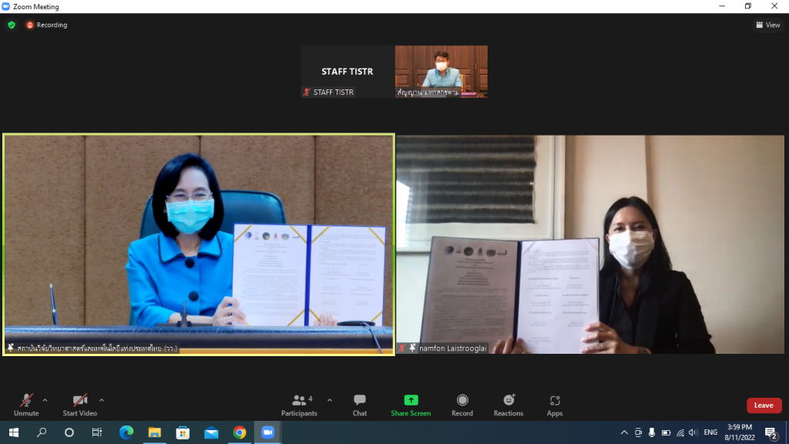Start Video camera button
The width and height of the screenshot is (789, 444).
pos(79,405)
